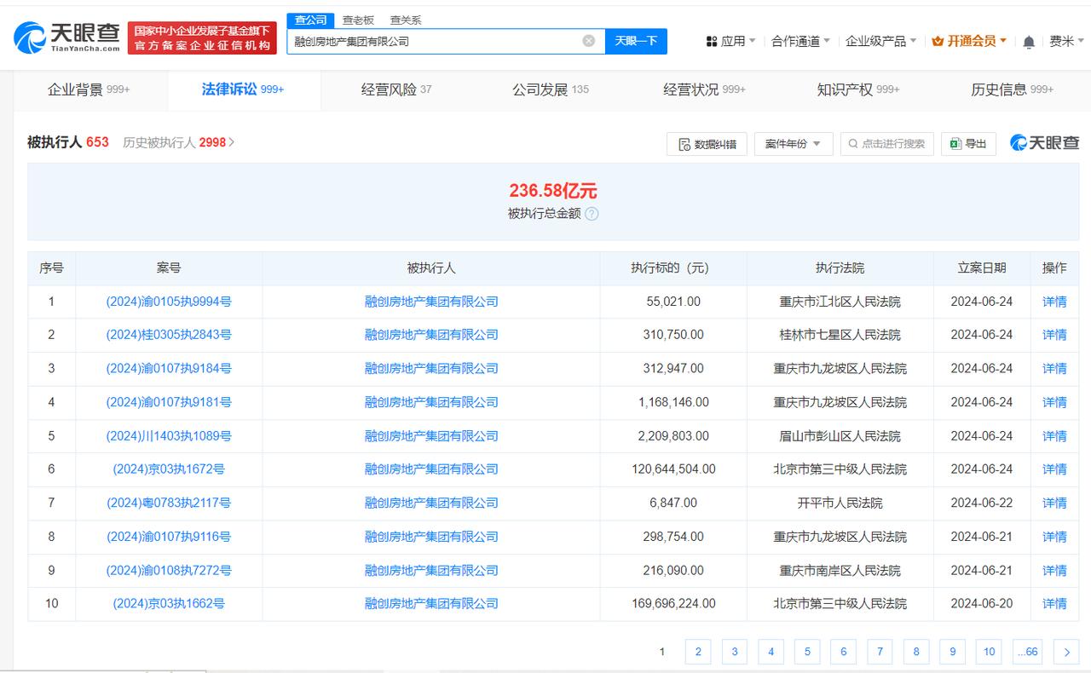View 详情 for the 开平市人民法院 row

point(1054,503)
